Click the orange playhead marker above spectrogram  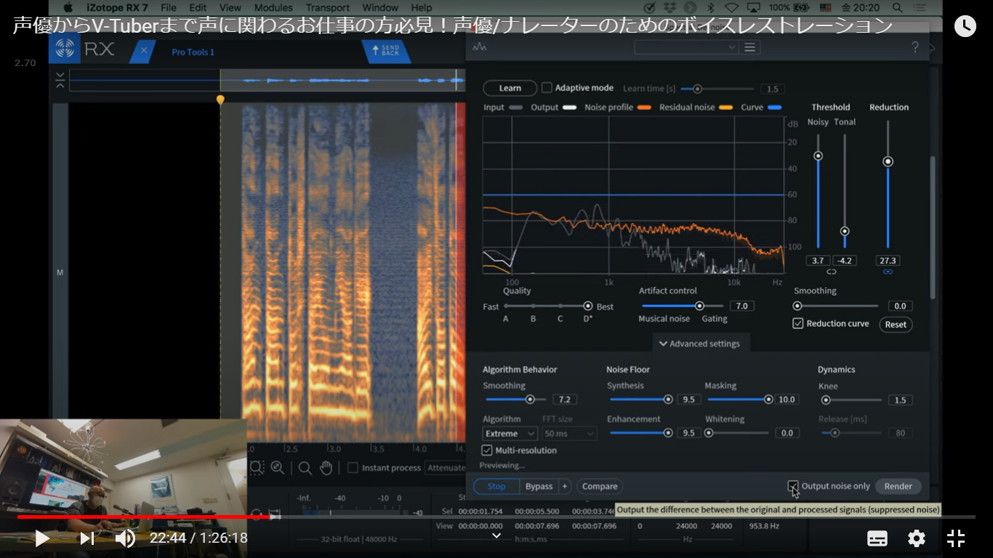(220, 100)
